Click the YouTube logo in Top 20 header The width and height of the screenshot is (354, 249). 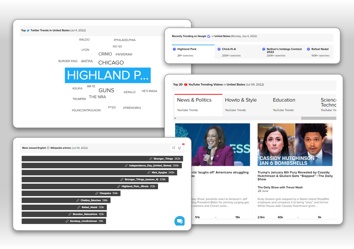186,85
